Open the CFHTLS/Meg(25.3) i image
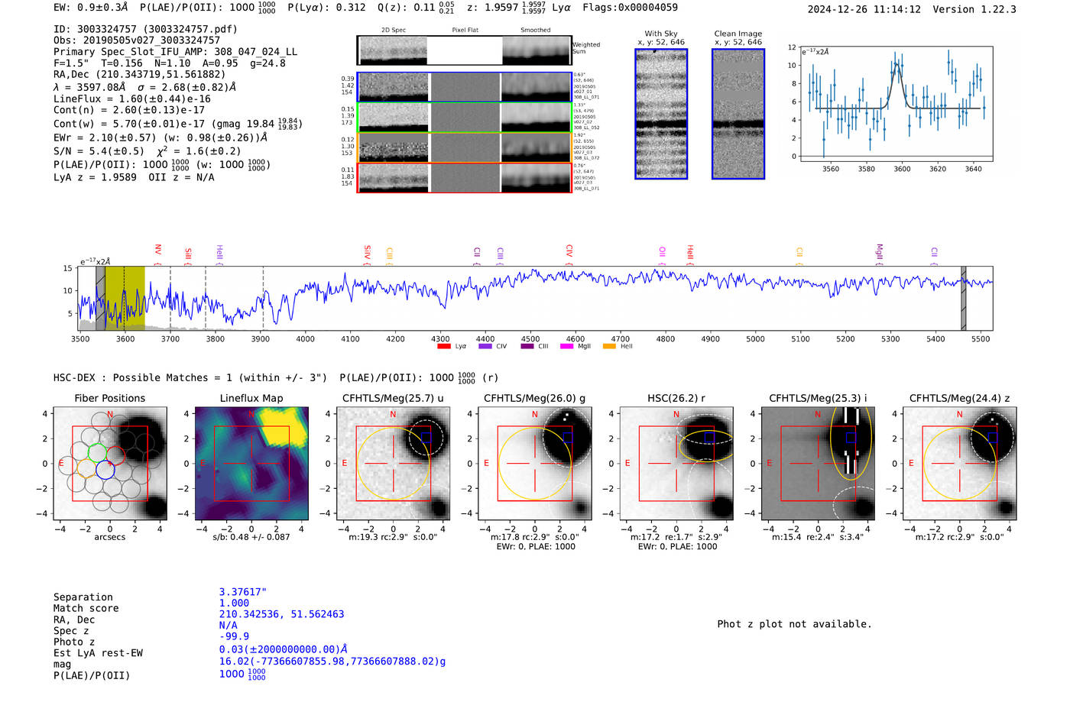Image resolution: width=1070 pixels, height=728 pixels. (x=818, y=464)
